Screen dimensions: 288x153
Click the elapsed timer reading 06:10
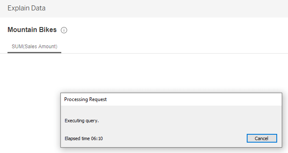tap(97, 138)
